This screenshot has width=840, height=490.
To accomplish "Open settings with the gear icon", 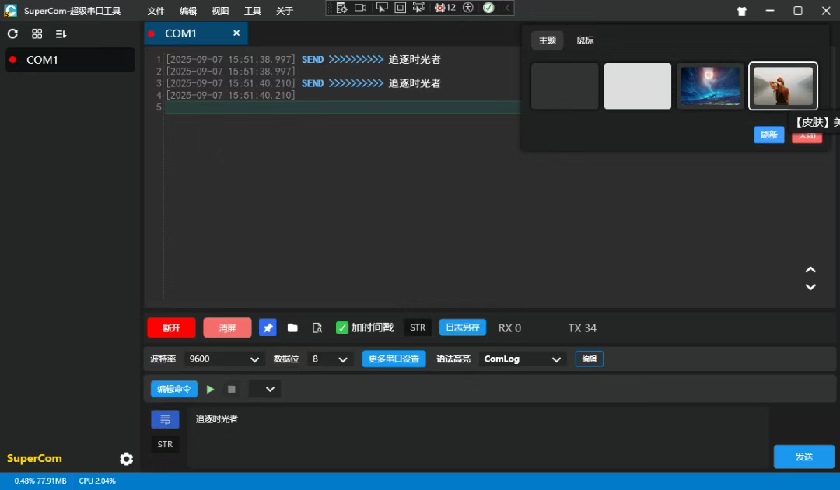I will pos(126,459).
